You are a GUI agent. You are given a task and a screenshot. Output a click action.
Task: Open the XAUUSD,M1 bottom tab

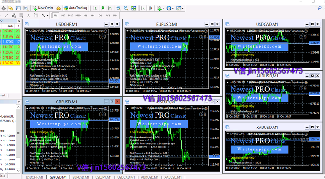tap(173, 177)
